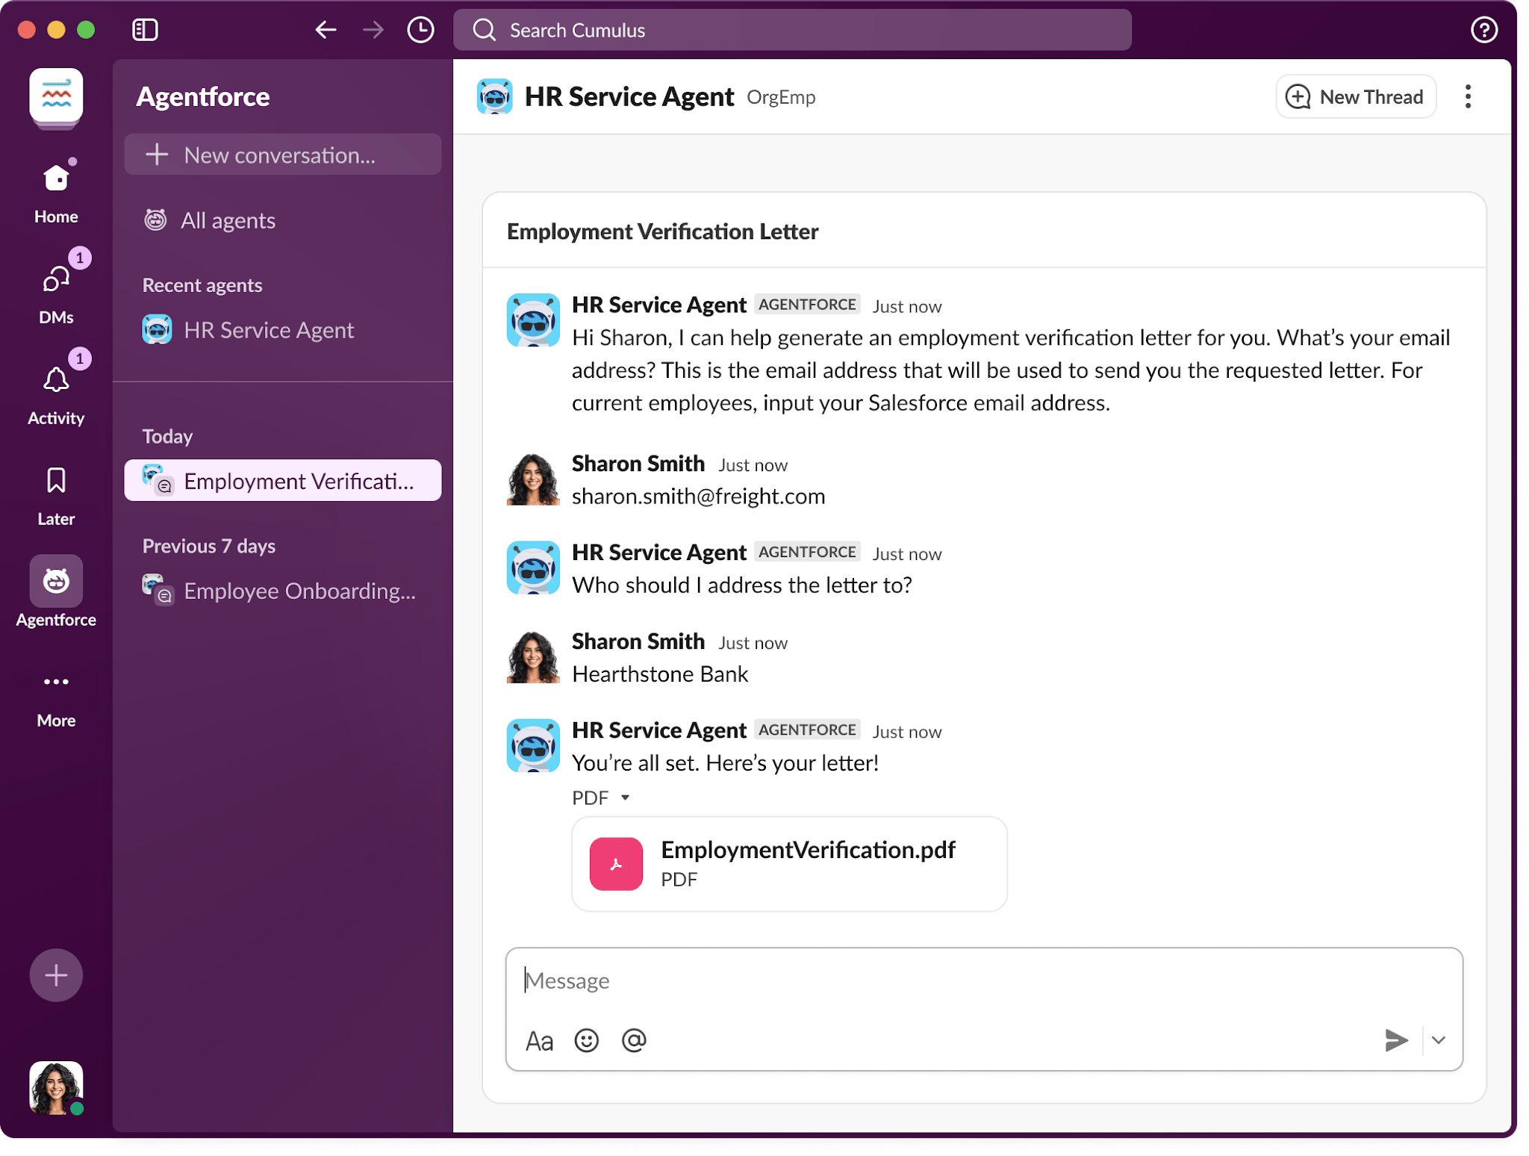Click the HR Service Agent header title
This screenshot has width=1529, height=1156.
click(x=629, y=96)
